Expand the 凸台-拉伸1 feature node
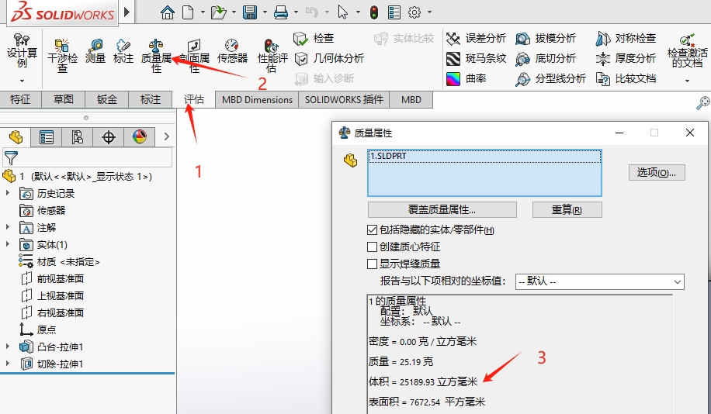Viewport: 711px width, 414px height. (x=9, y=347)
